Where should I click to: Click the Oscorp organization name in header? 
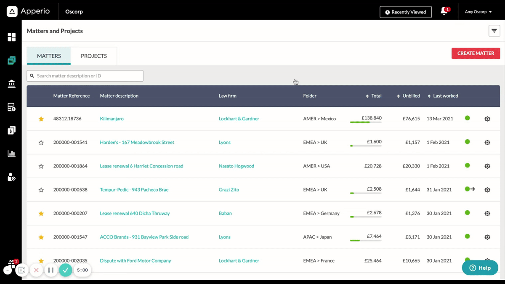(x=74, y=12)
